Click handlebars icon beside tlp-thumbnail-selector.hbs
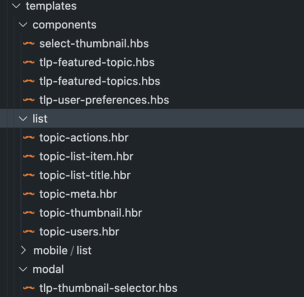 click(x=29, y=288)
